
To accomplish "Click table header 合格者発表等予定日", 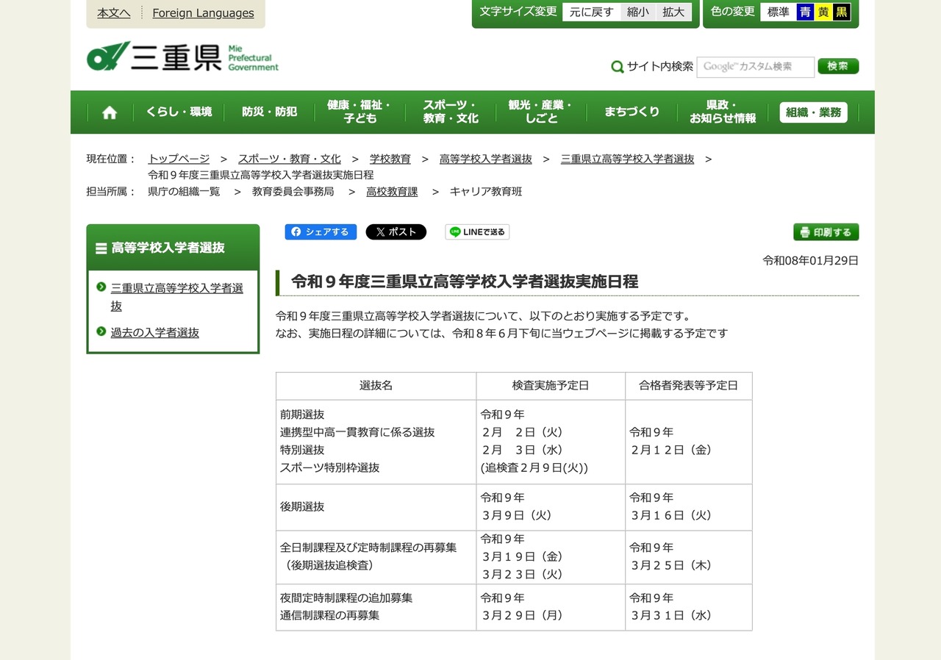I will click(x=689, y=386).
